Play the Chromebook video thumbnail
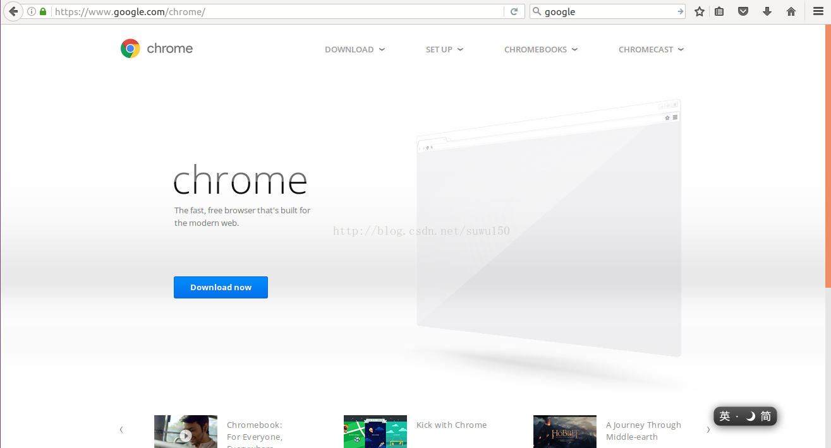831x448 pixels. (x=185, y=432)
